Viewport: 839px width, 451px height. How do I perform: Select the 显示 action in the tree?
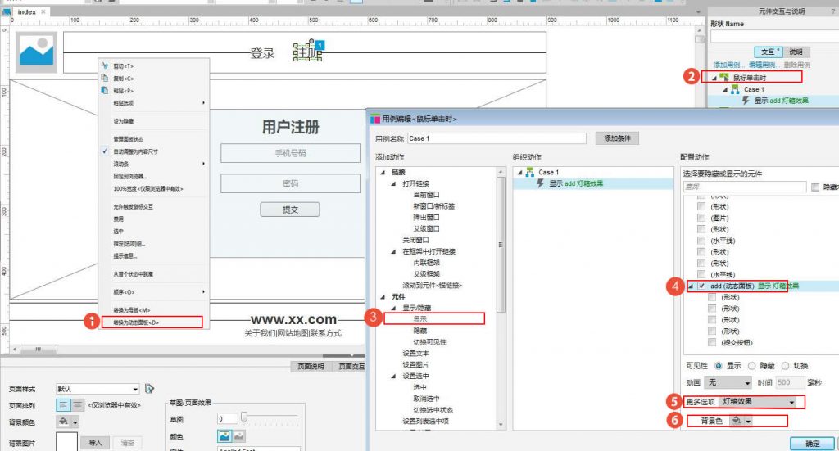[x=420, y=319]
